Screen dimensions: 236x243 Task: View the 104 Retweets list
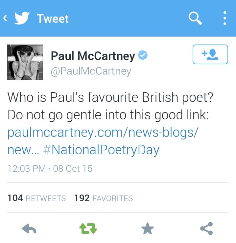point(36,198)
